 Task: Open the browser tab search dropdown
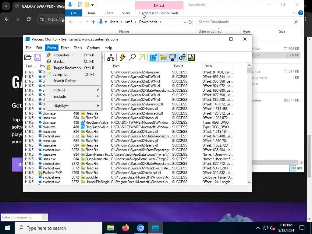click(x=6, y=6)
